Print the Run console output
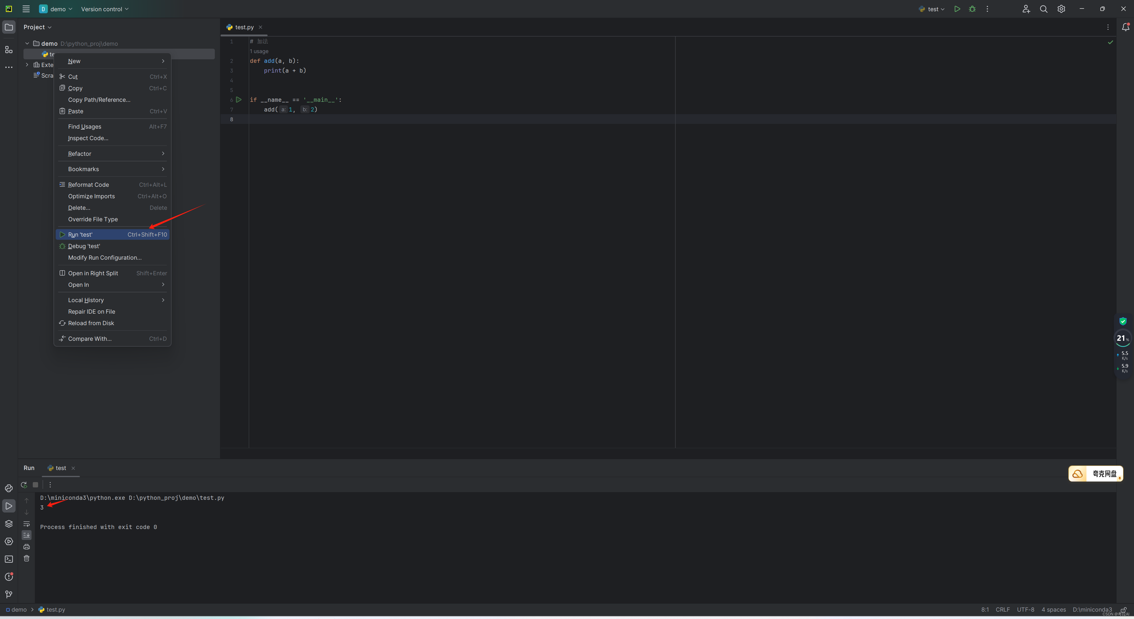 (x=26, y=547)
